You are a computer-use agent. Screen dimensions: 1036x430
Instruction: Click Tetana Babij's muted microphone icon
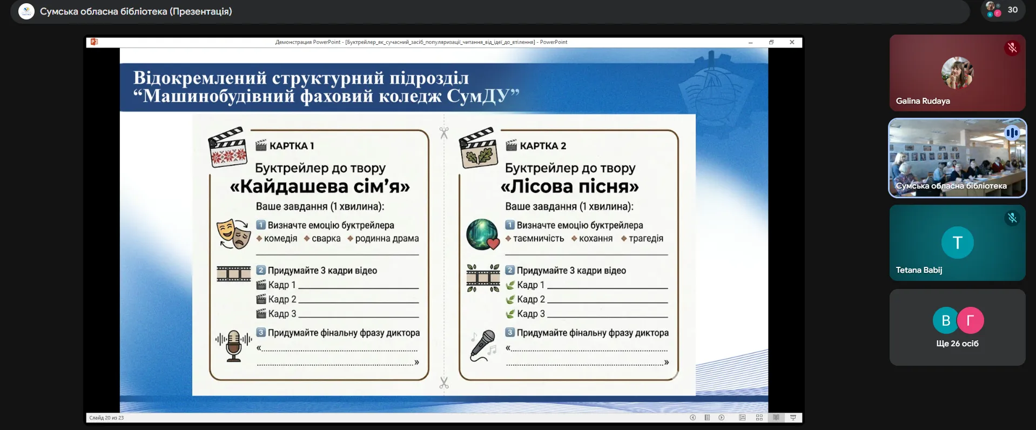click(x=1012, y=218)
